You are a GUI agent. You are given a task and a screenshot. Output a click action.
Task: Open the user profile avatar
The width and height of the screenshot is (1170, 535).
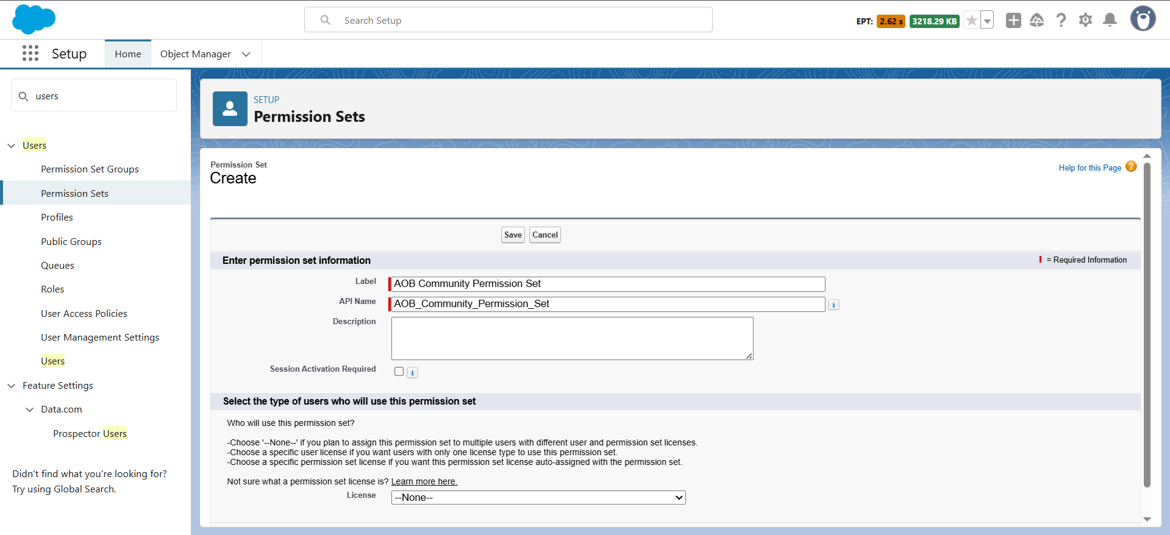tap(1143, 19)
